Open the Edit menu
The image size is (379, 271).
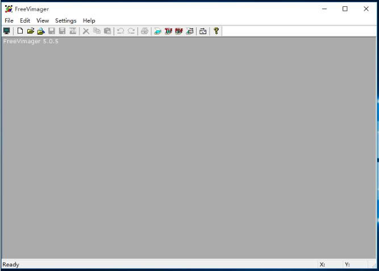25,20
